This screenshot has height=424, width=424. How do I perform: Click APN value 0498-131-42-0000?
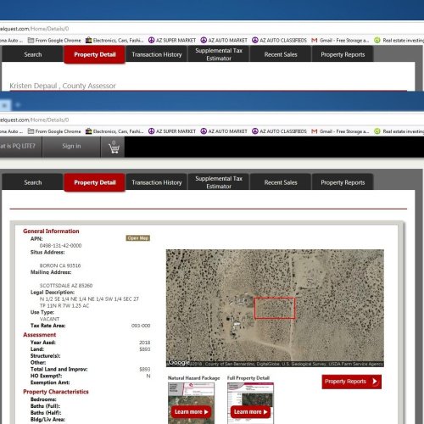point(60,246)
